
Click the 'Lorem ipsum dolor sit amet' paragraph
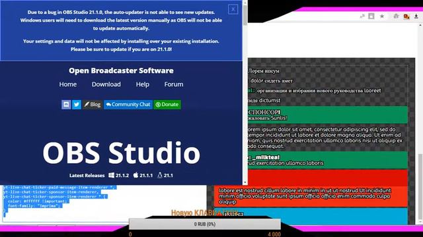coord(325,138)
